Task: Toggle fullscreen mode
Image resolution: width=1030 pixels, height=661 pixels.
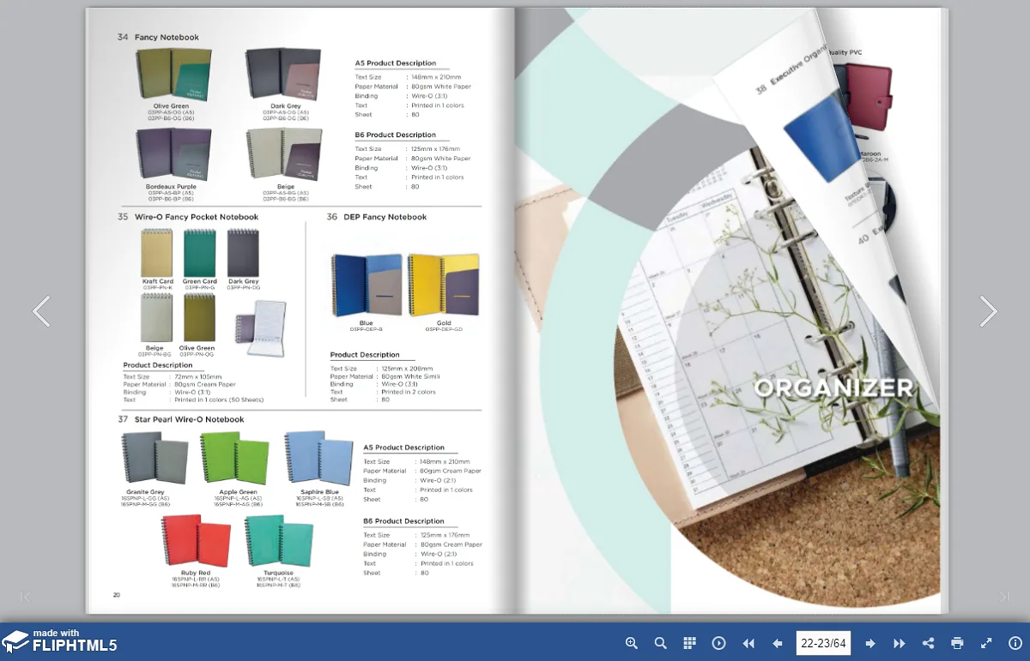Action: coord(986,643)
